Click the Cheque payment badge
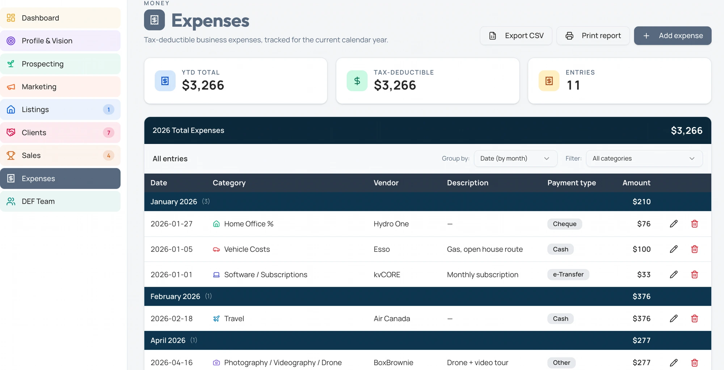This screenshot has height=370, width=724. (x=564, y=224)
